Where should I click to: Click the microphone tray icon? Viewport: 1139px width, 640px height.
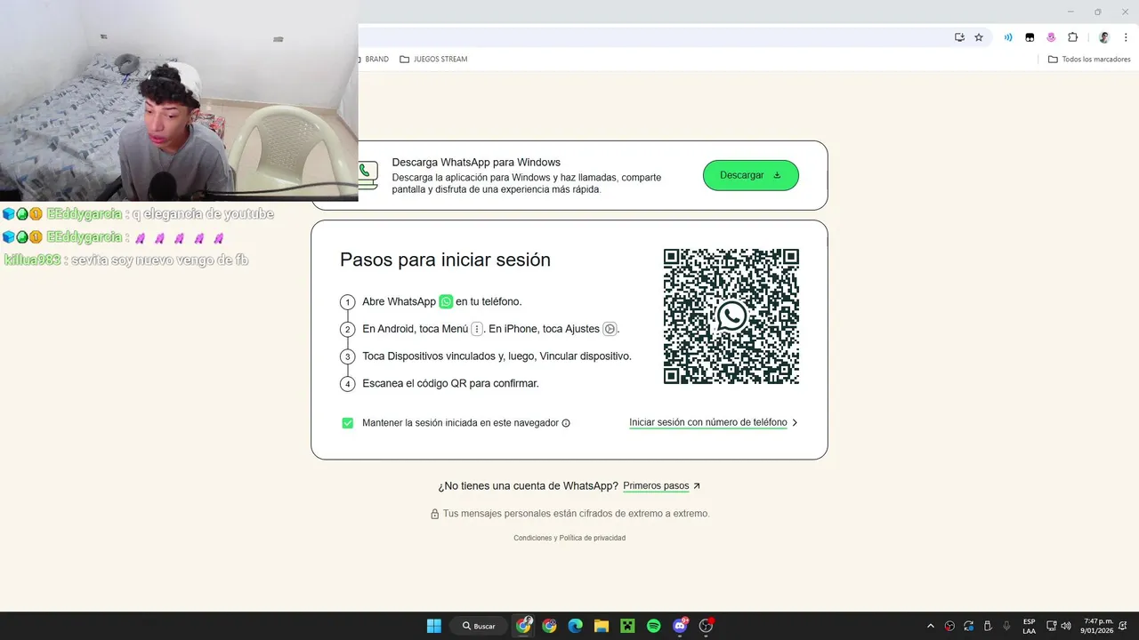tap(1006, 626)
